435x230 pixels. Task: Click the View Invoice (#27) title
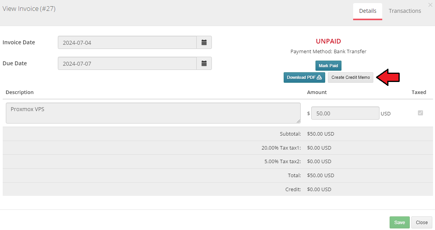pyautogui.click(x=29, y=9)
